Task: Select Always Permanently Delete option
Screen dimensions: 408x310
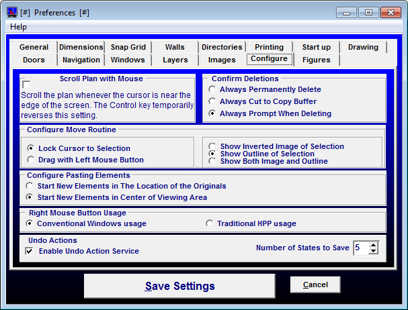Action: 266,89
